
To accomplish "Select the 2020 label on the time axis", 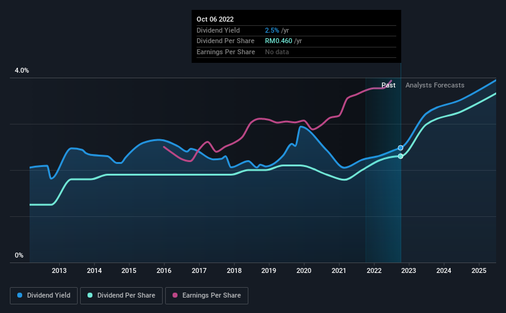I will pos(304,270).
